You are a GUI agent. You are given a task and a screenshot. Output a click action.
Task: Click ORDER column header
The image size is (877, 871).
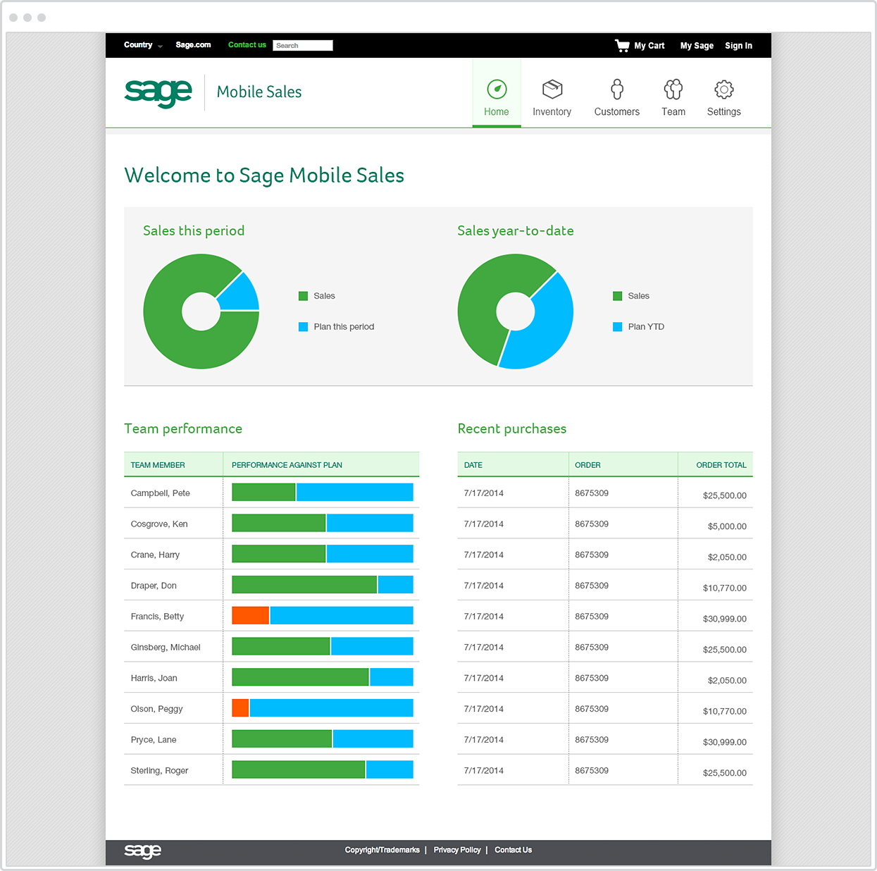click(x=587, y=465)
